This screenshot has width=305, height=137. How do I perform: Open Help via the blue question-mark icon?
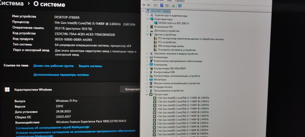tap(162, 5)
